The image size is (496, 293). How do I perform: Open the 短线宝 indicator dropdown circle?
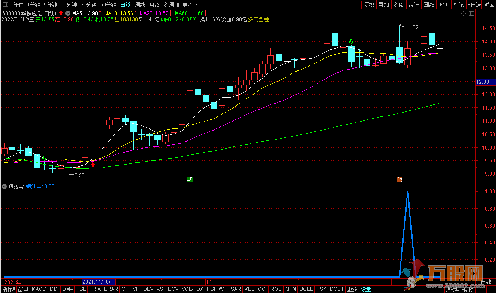click(x=4, y=186)
